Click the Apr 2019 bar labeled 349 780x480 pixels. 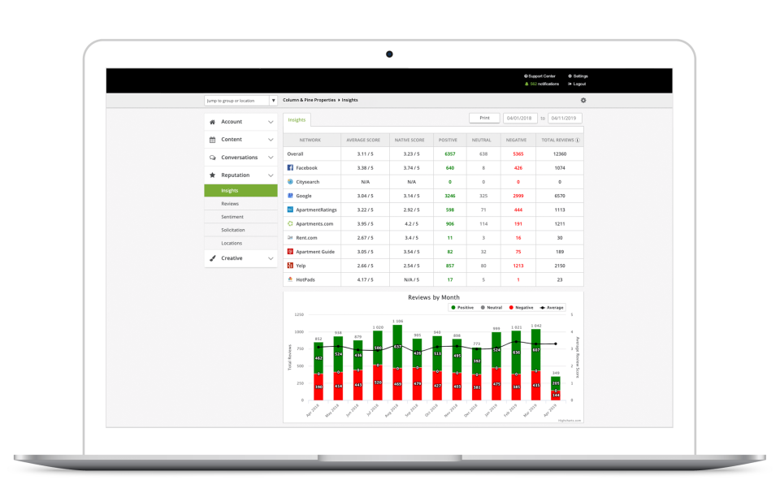pyautogui.click(x=556, y=388)
